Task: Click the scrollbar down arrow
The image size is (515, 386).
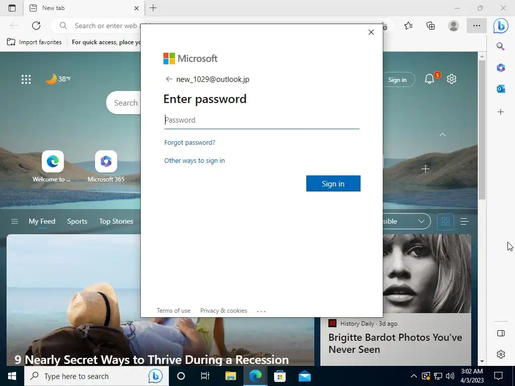Action: 482,361
